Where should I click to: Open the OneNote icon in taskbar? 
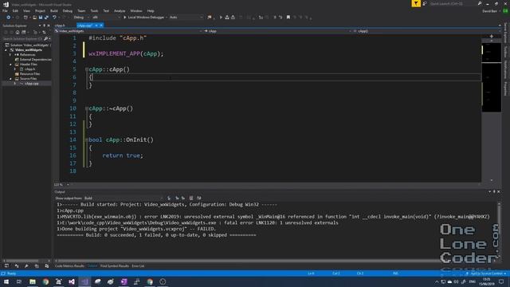(124, 281)
